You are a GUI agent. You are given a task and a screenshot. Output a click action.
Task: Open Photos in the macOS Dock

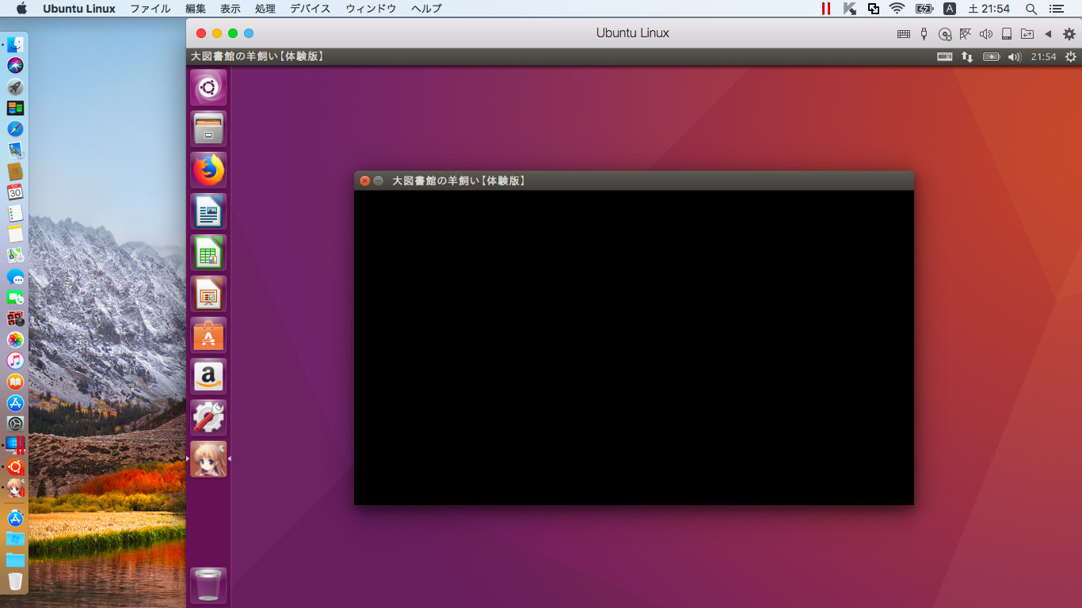coord(15,340)
